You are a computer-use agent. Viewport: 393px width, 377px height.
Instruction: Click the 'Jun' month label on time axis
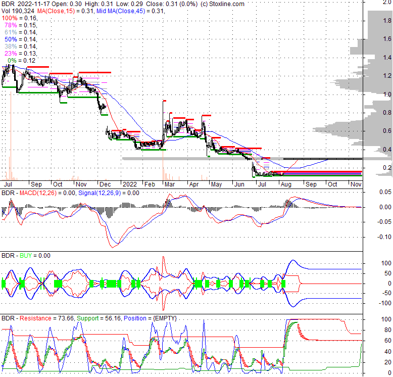tap(239, 184)
